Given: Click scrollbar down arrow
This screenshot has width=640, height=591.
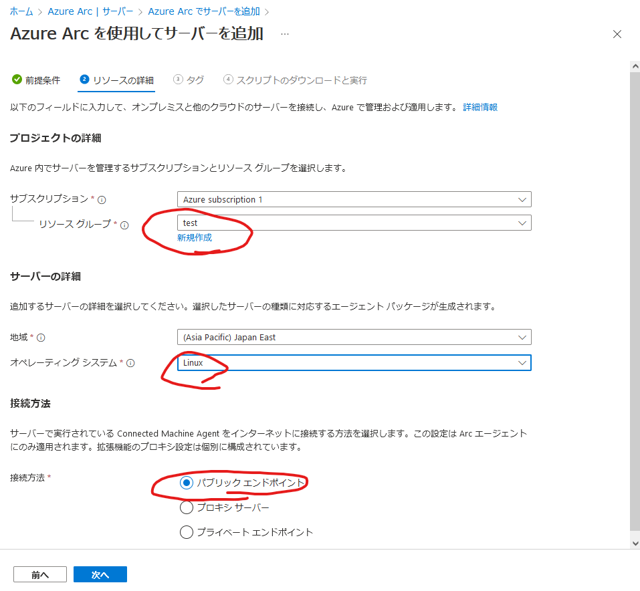Looking at the screenshot, I should (x=635, y=544).
